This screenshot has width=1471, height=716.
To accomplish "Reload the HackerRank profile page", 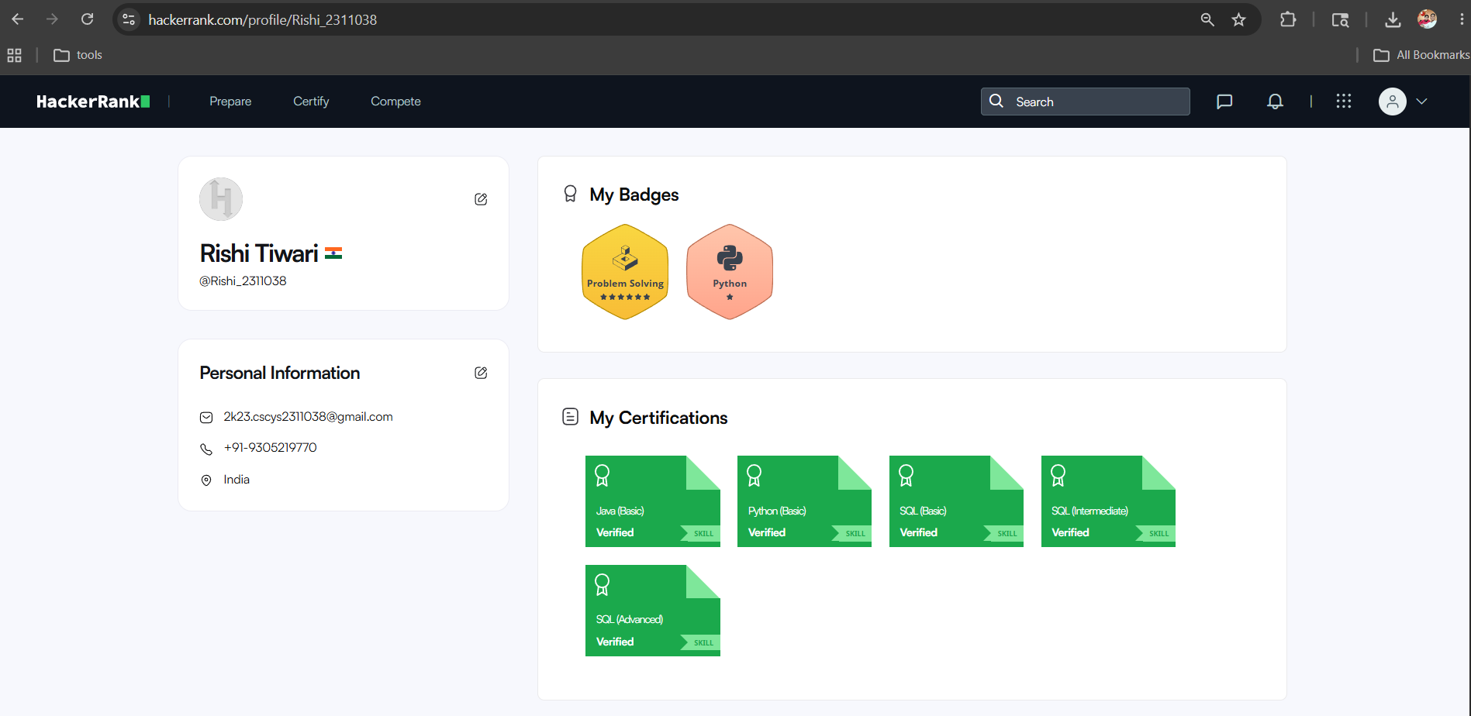I will (x=87, y=19).
